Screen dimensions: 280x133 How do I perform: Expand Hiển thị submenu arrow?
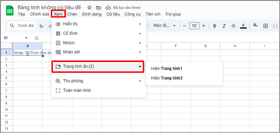pyautogui.click(x=140, y=24)
